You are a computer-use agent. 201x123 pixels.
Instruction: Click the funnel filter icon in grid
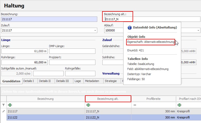coord(3,105)
